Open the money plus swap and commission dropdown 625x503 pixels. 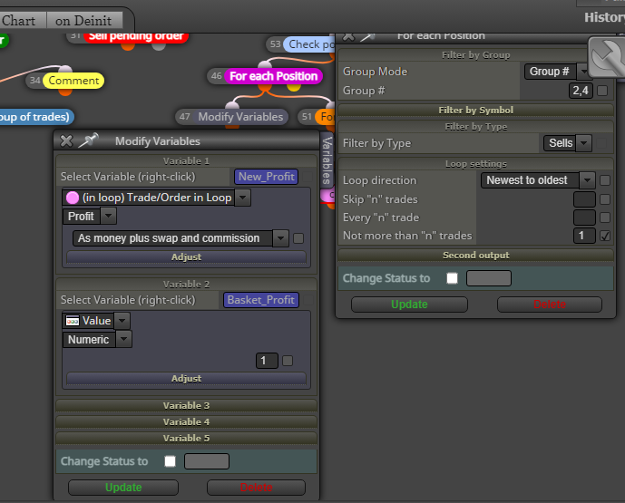(280, 238)
